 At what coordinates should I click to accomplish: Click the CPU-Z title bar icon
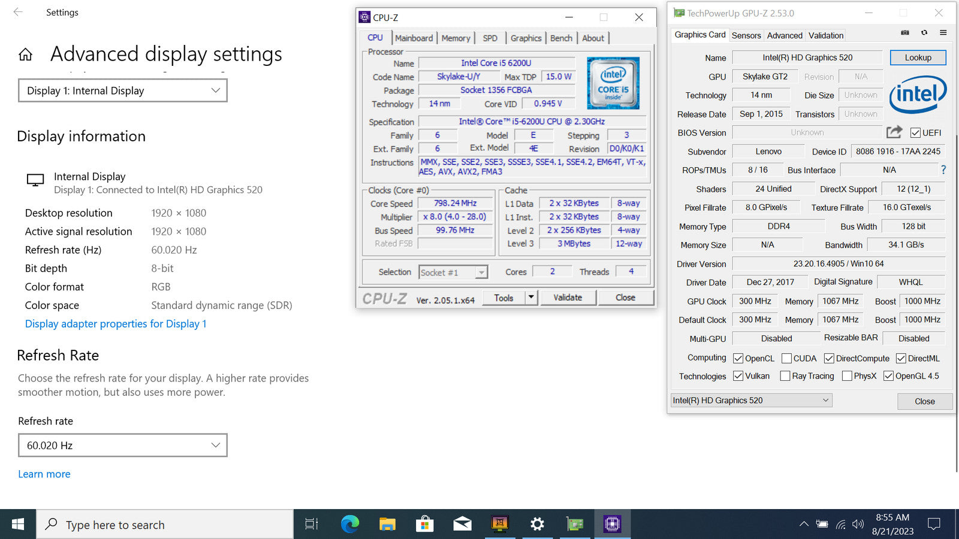point(364,17)
